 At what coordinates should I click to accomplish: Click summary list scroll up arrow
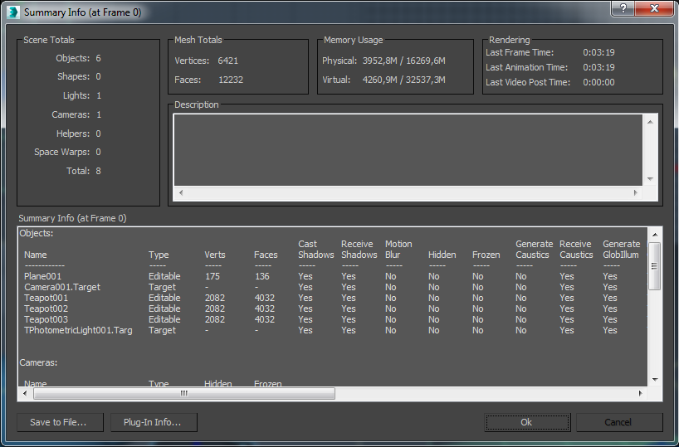[655, 235]
